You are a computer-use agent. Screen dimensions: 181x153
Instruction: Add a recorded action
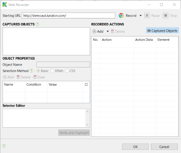pos(98,32)
